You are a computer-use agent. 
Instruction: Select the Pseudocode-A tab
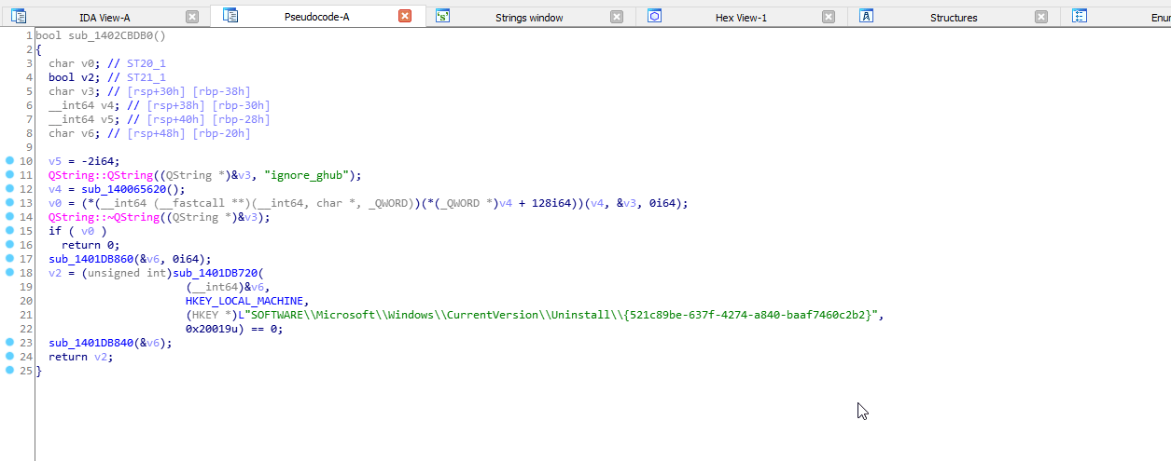pyautogui.click(x=316, y=17)
